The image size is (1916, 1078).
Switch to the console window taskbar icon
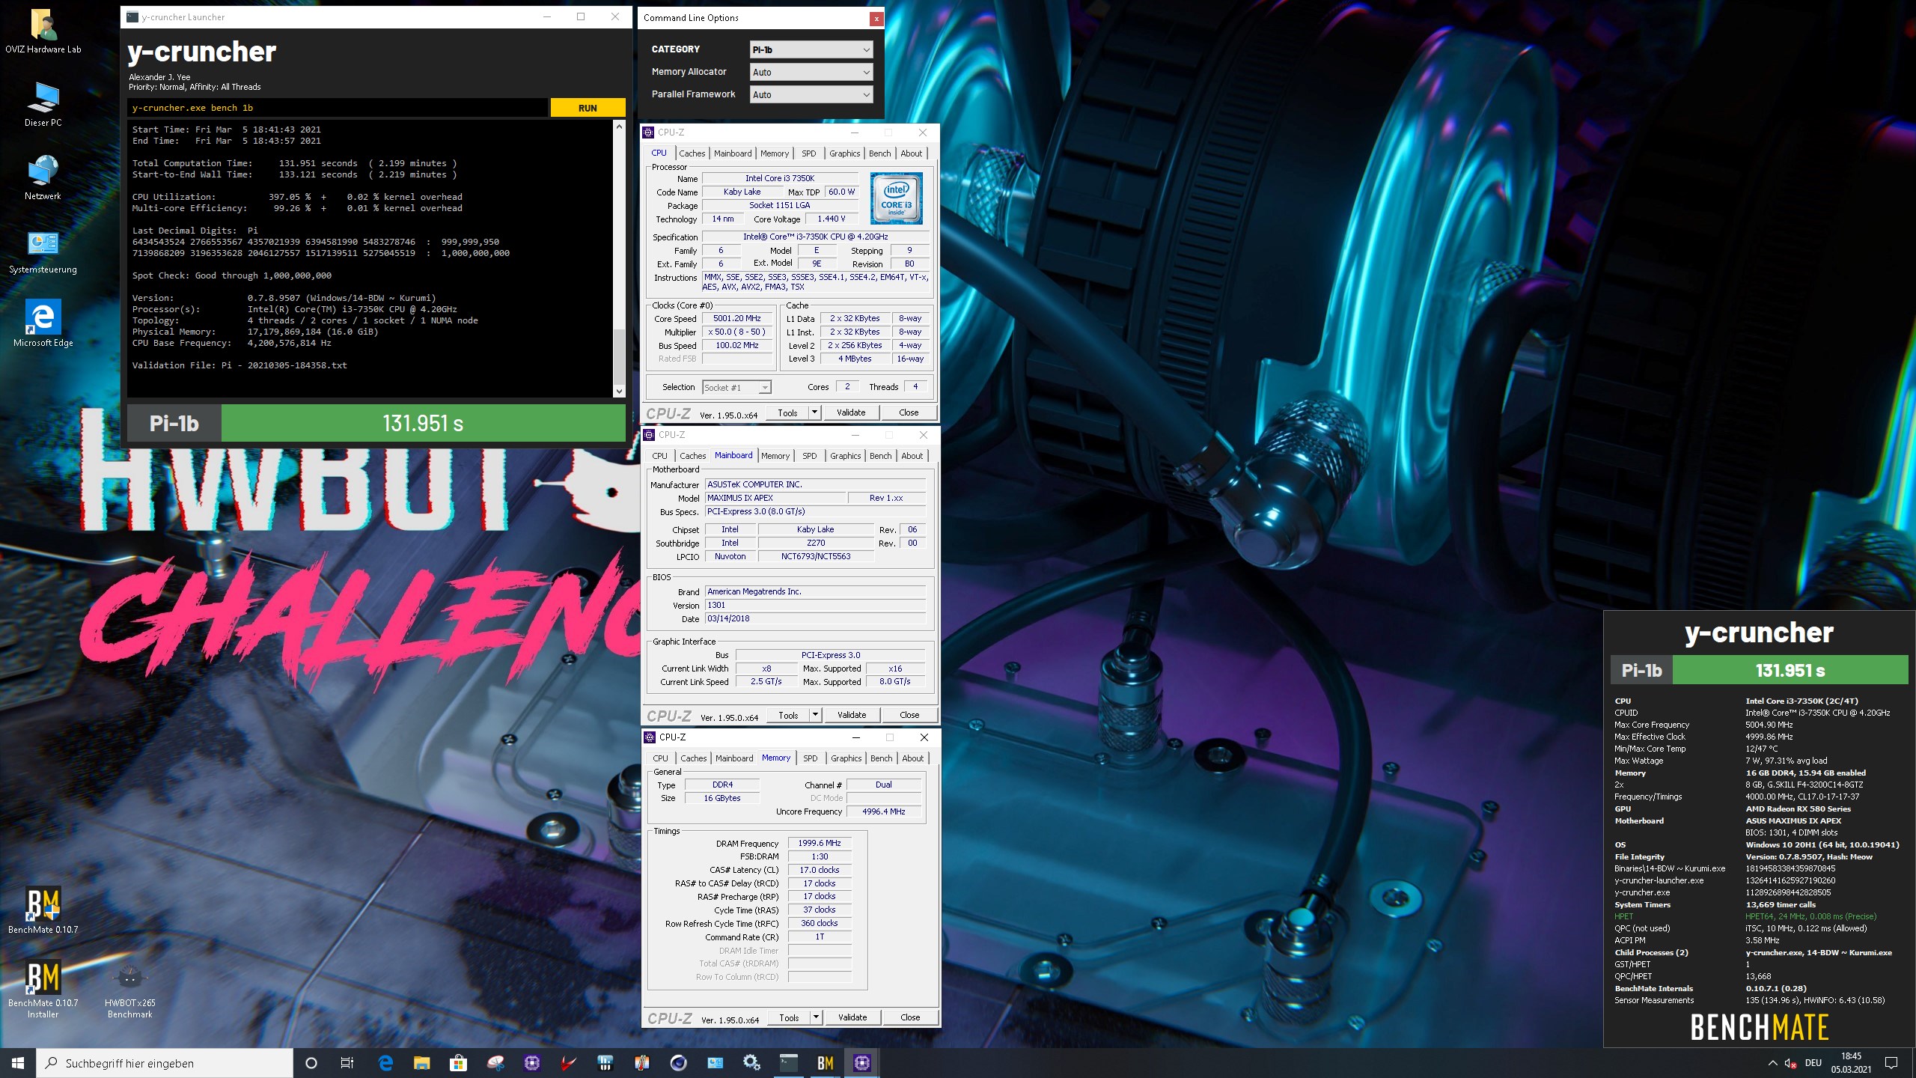point(789,1063)
